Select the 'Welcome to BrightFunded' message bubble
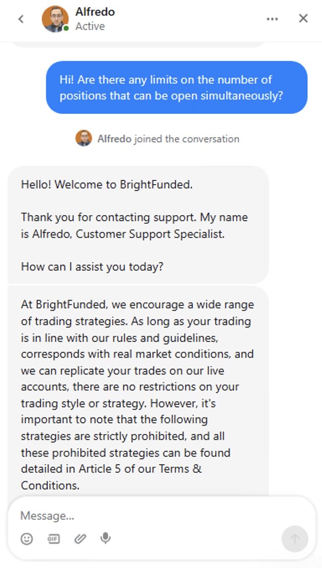This screenshot has width=322, height=568. [138, 225]
